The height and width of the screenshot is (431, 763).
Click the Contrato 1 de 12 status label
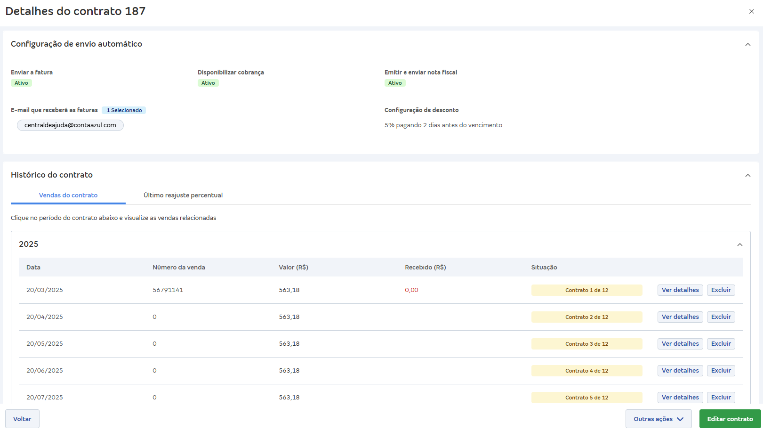pyautogui.click(x=586, y=290)
